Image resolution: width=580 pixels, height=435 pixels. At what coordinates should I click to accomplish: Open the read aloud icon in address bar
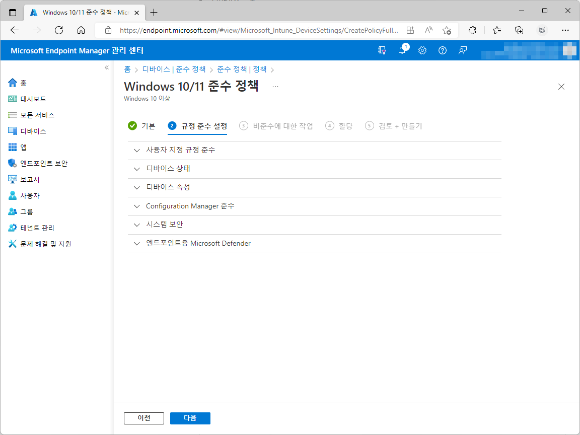click(x=428, y=30)
